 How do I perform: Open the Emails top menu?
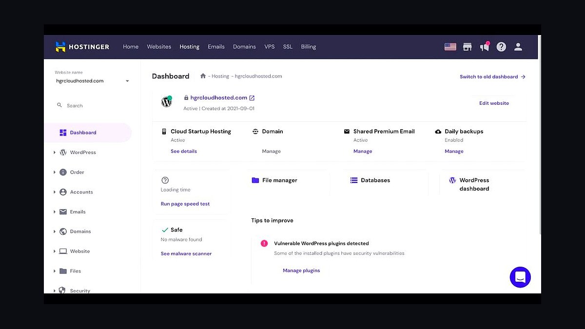point(216,47)
